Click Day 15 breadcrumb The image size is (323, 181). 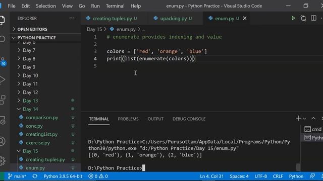pyautogui.click(x=94, y=29)
